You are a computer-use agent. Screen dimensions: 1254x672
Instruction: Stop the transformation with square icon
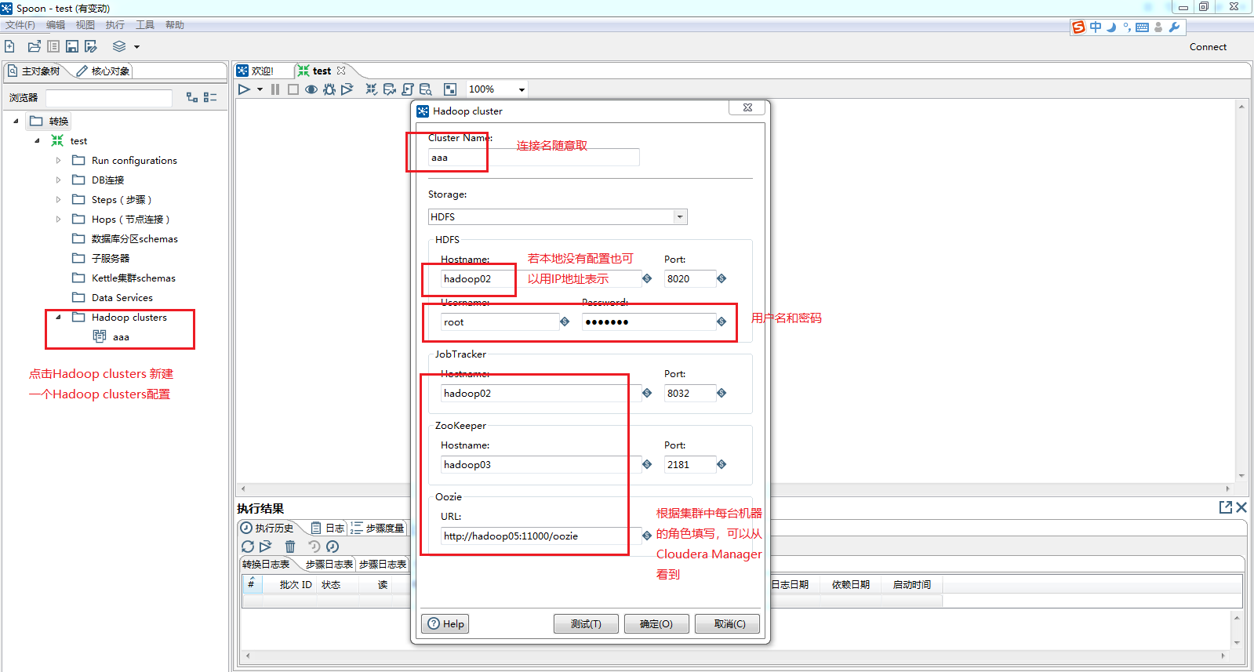click(293, 89)
